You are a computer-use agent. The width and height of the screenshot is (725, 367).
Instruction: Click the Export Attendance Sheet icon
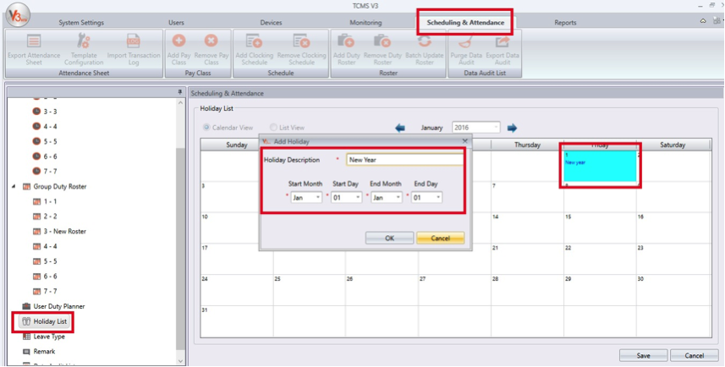[x=34, y=41]
